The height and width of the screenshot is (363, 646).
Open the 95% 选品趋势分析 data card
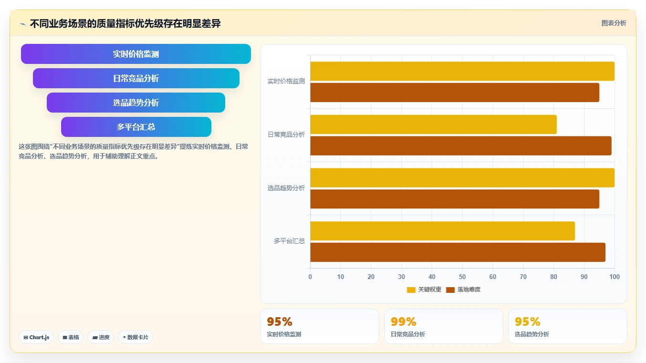tap(568, 326)
